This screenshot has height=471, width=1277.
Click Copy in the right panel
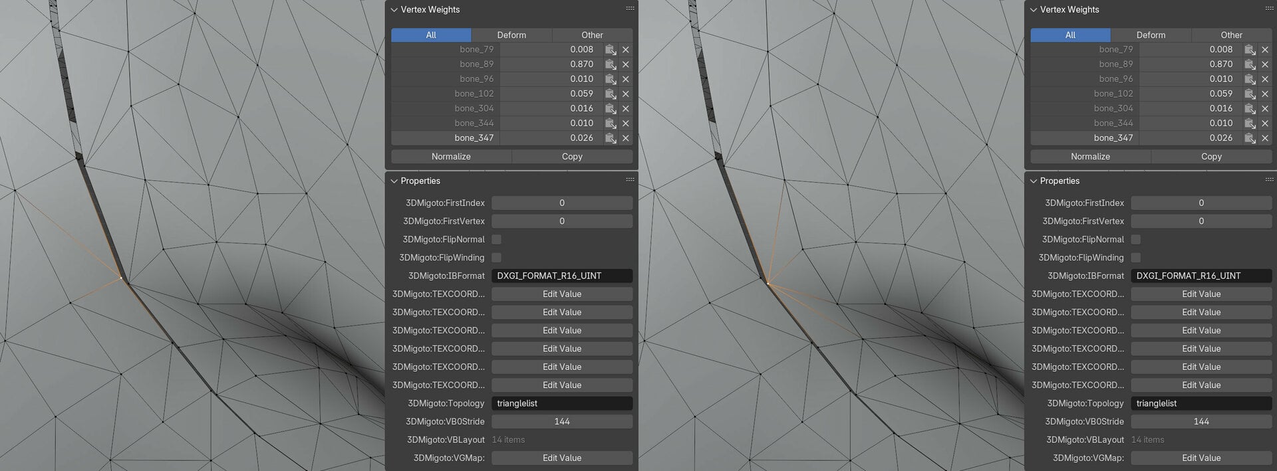[1211, 157]
